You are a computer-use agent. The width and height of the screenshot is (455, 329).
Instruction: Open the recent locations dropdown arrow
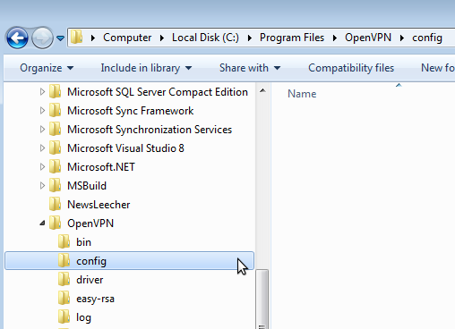[61, 38]
